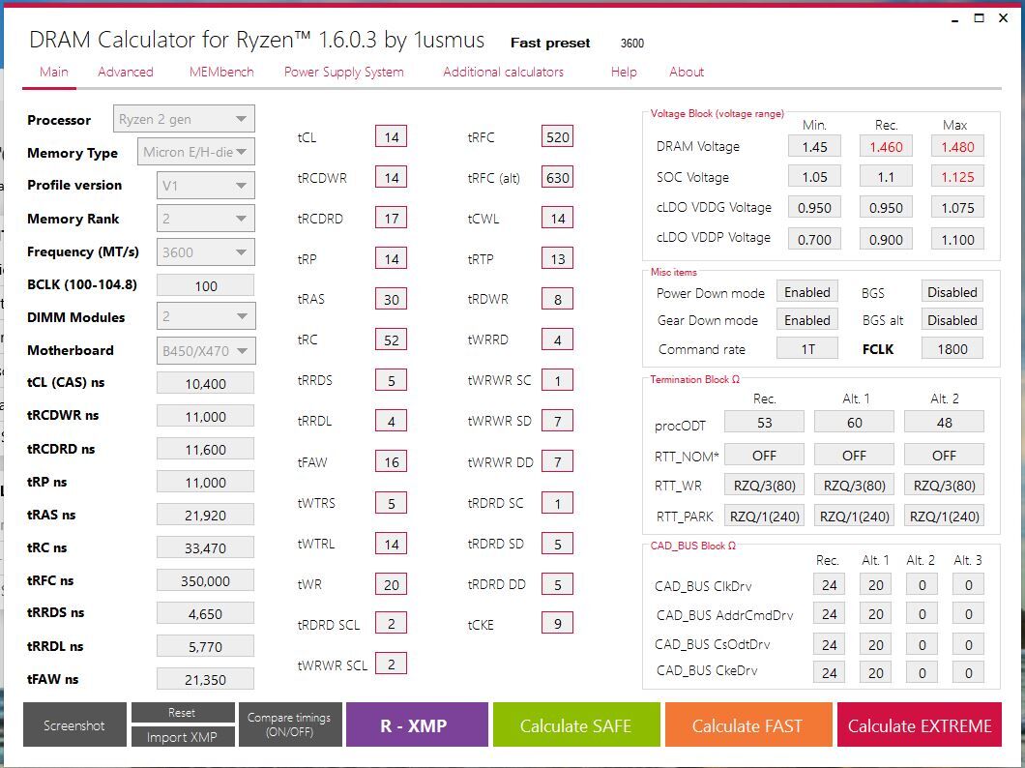Click the tFAW value 16
Screen dimensions: 1025x768
(391, 462)
